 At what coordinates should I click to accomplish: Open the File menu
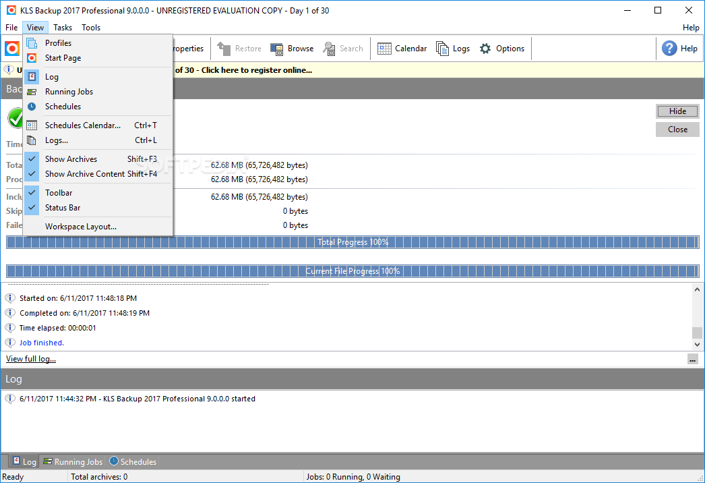[11, 28]
